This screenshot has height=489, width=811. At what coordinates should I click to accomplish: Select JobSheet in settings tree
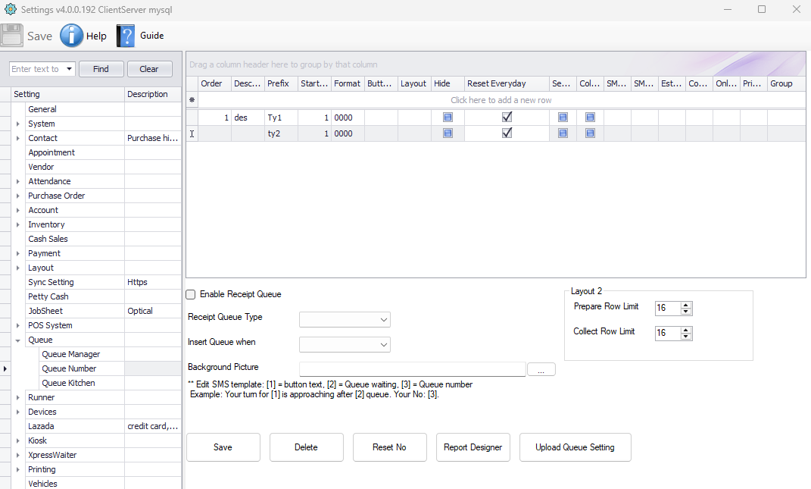click(45, 311)
